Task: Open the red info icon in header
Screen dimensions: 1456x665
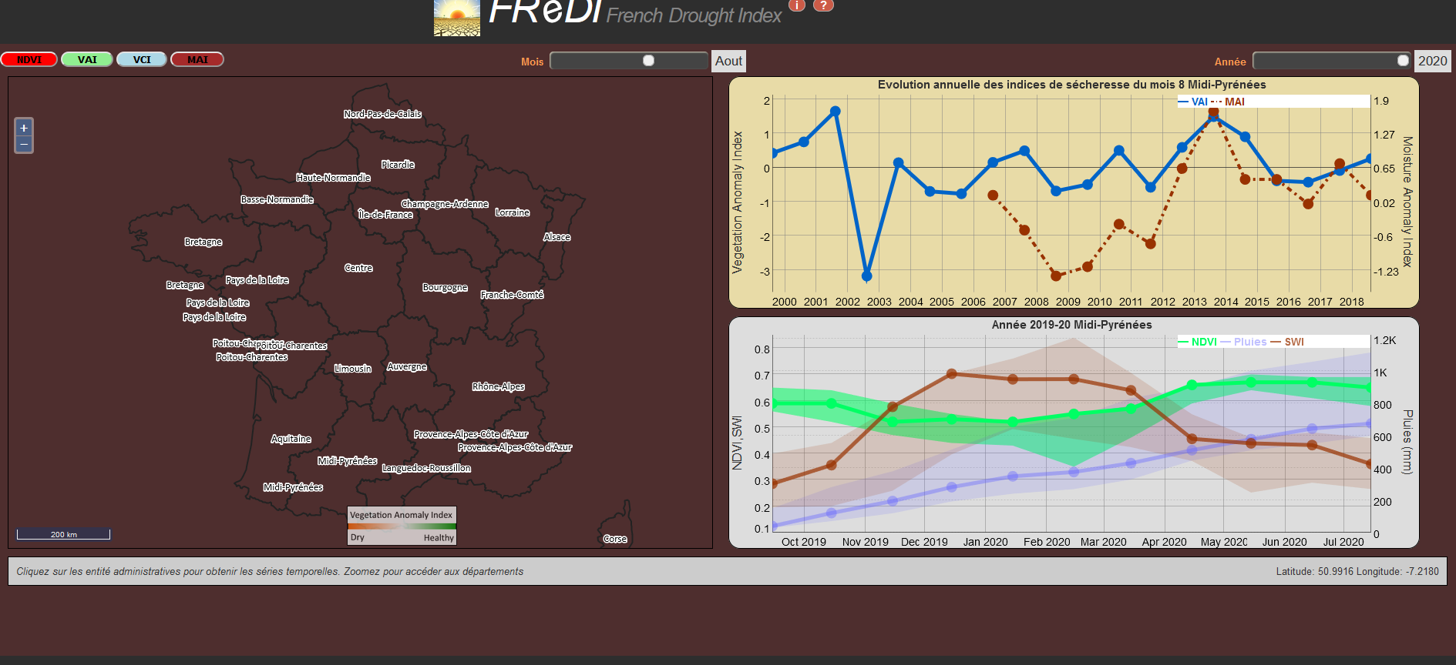Action: tap(797, 5)
